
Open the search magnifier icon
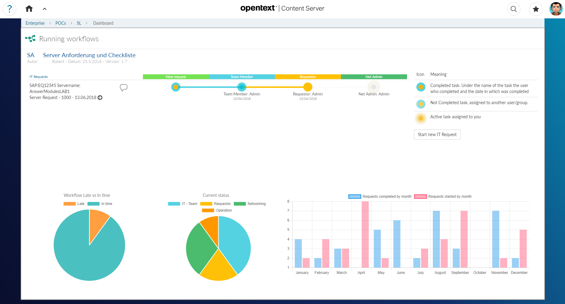(x=514, y=9)
